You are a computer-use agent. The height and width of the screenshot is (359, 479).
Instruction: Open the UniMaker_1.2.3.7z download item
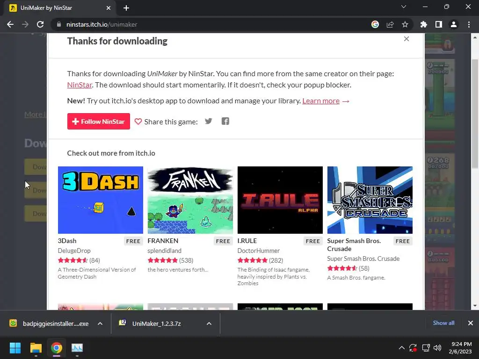click(151, 323)
